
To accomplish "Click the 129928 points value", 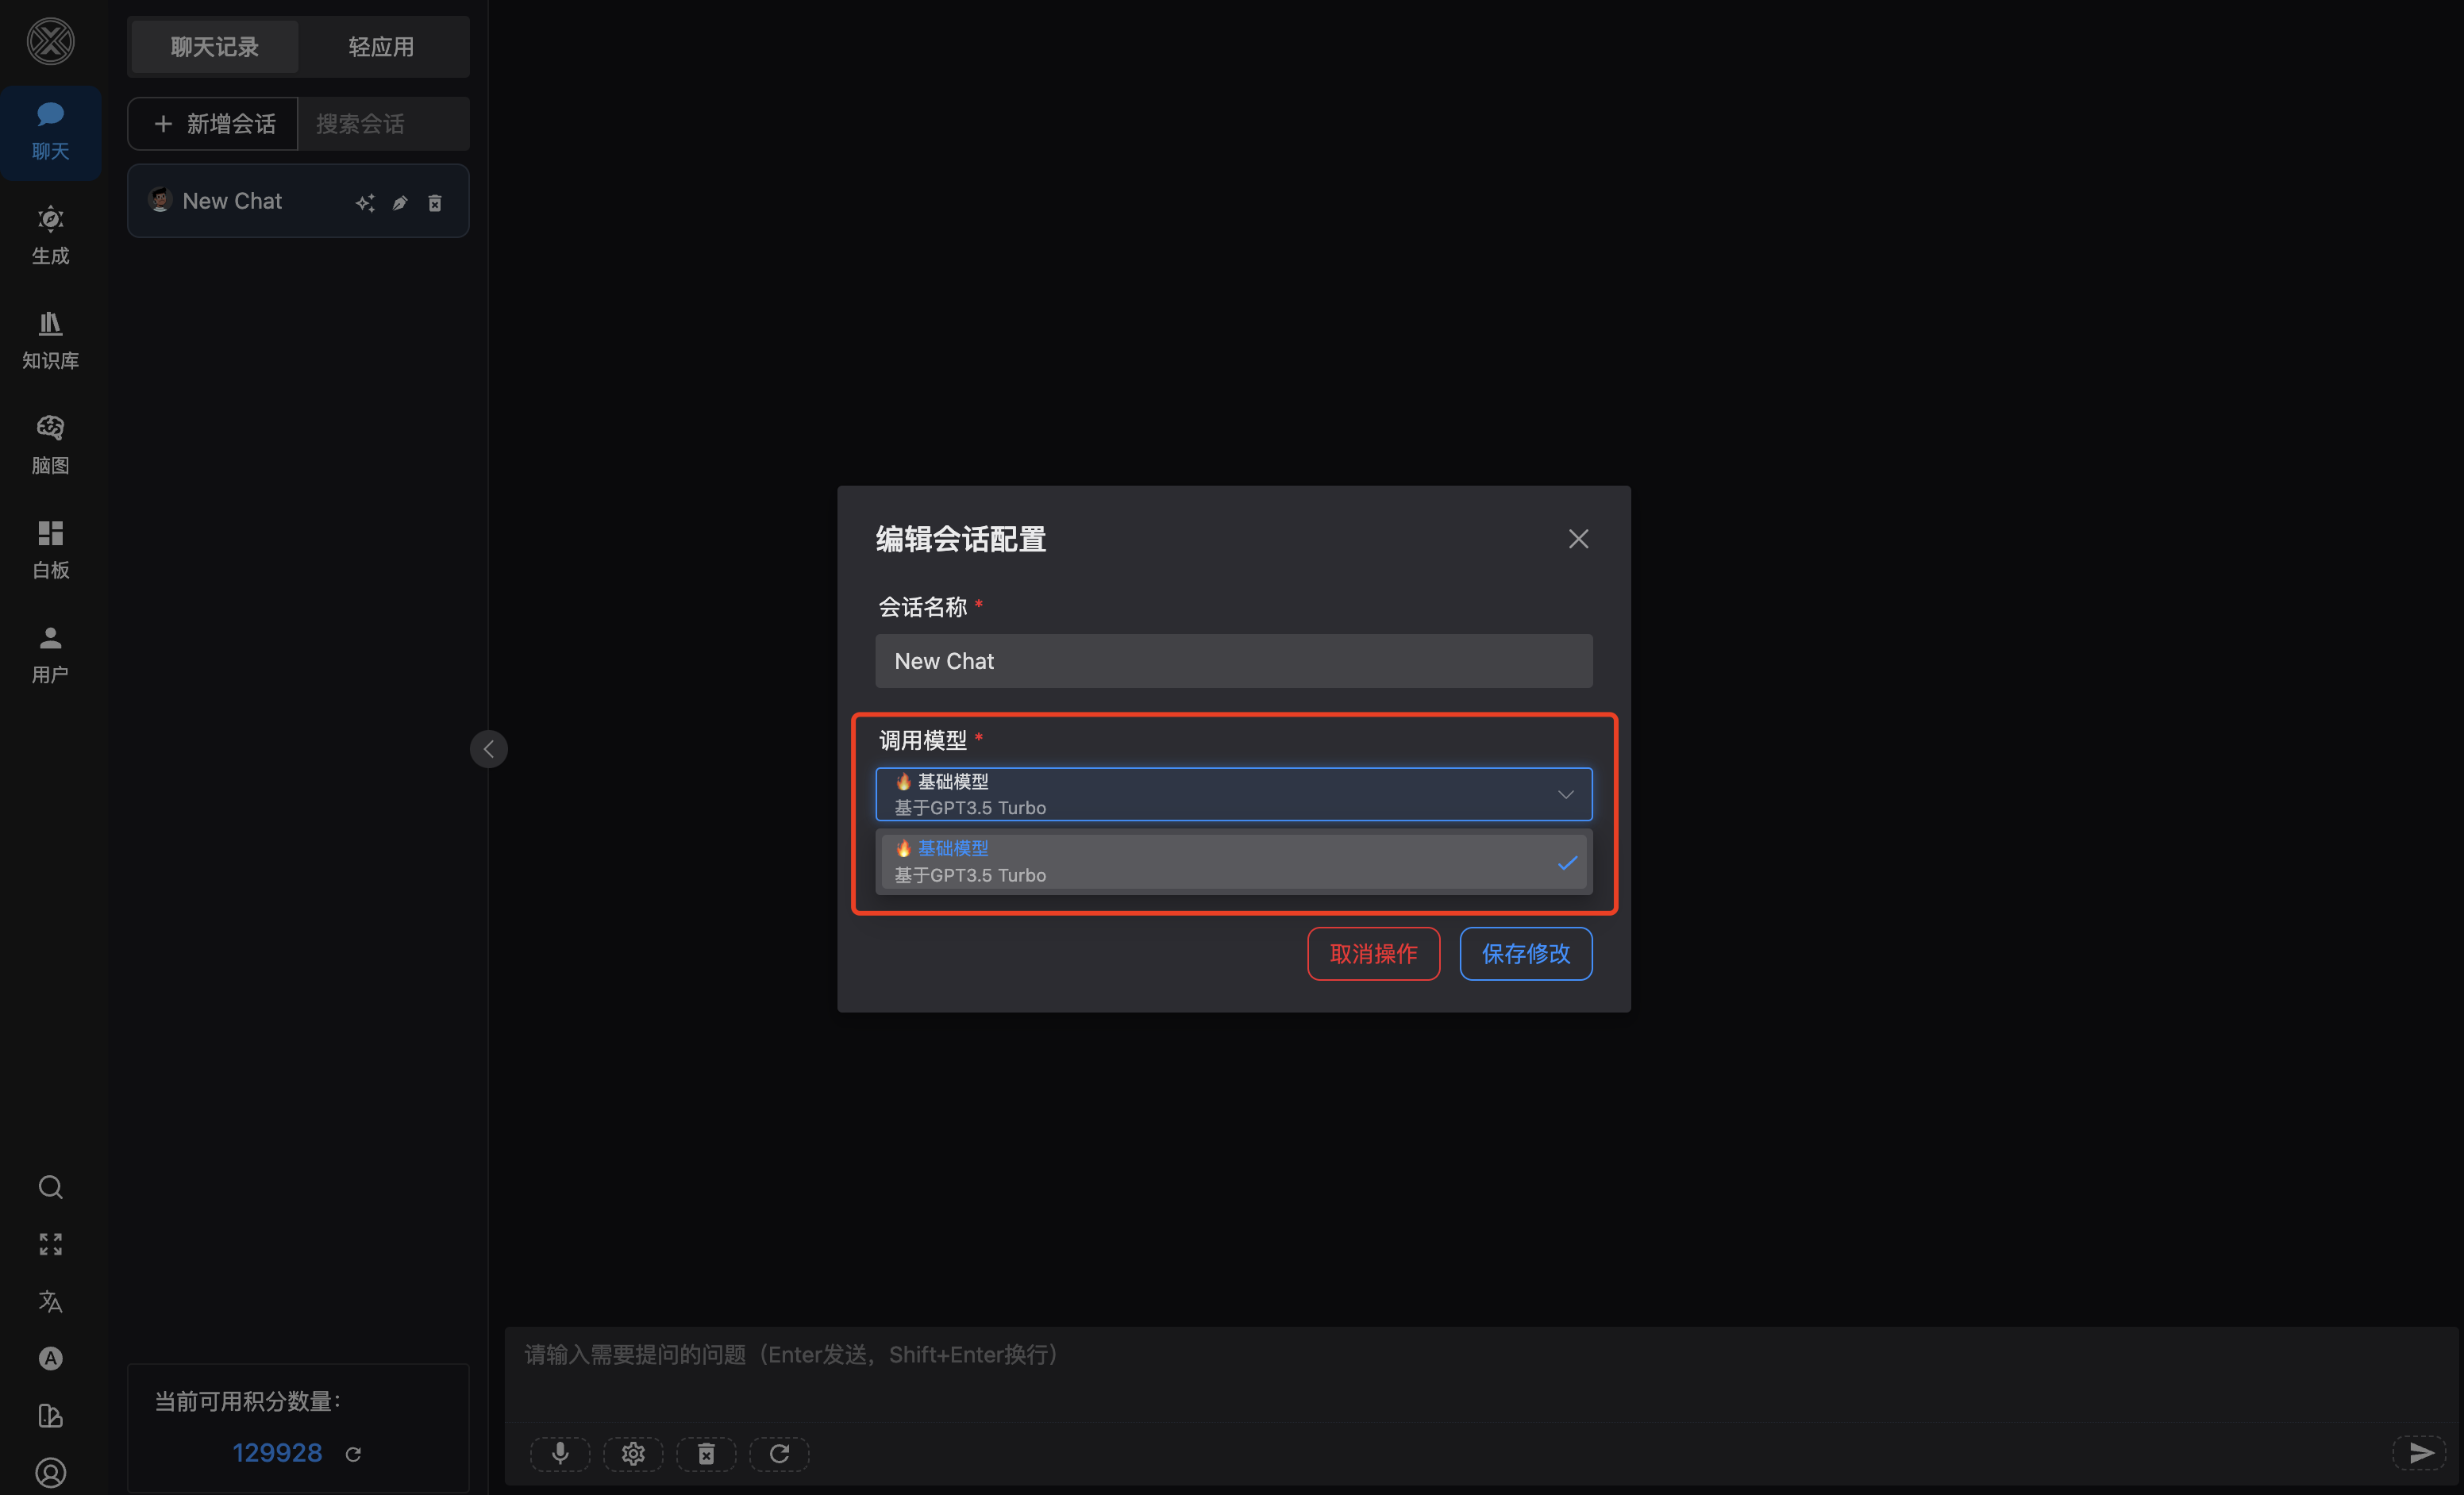I will point(277,1453).
